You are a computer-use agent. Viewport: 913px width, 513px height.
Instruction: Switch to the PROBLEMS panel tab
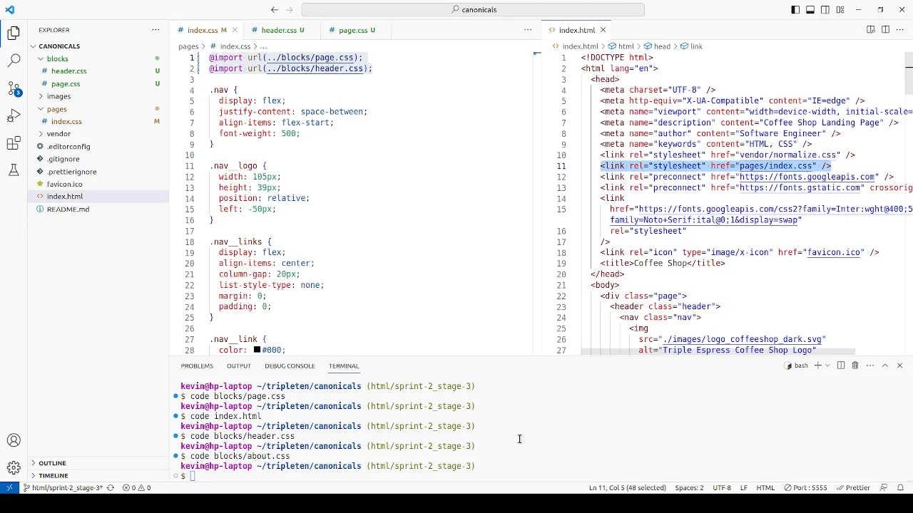(x=197, y=366)
